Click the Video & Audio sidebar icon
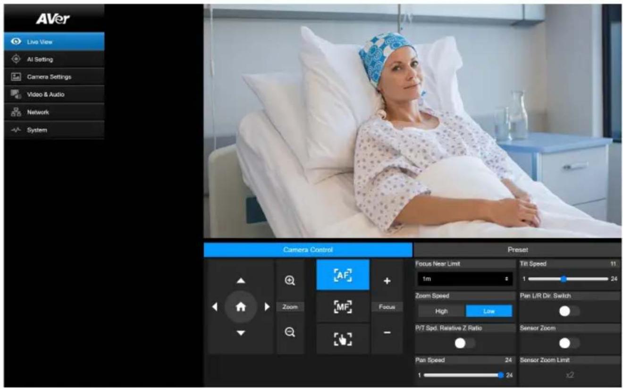 tap(16, 94)
